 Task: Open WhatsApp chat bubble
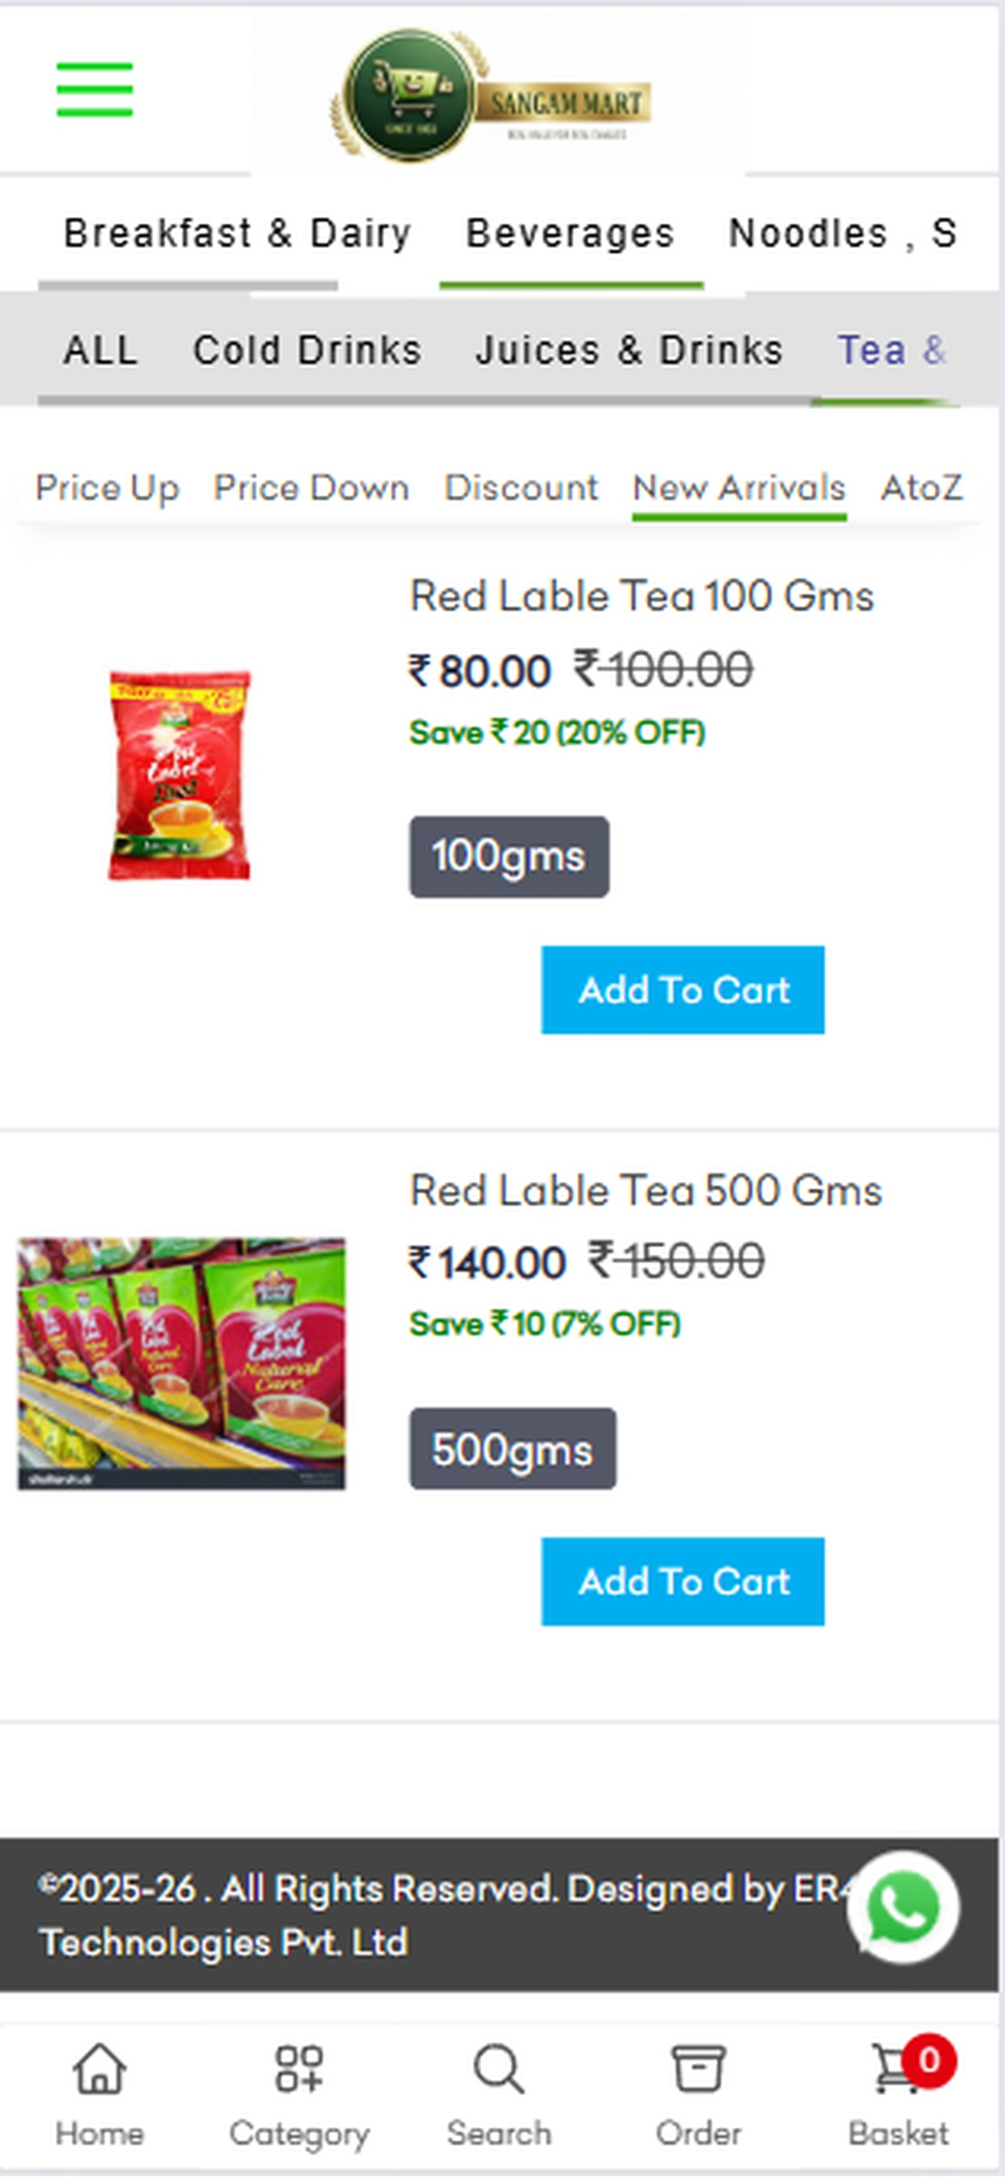(903, 1907)
